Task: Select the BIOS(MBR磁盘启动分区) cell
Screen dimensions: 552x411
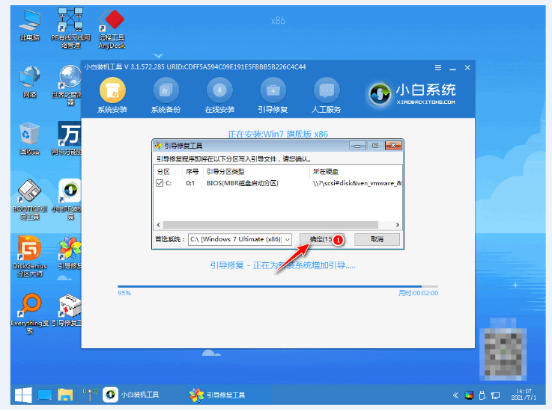Action: click(x=242, y=183)
